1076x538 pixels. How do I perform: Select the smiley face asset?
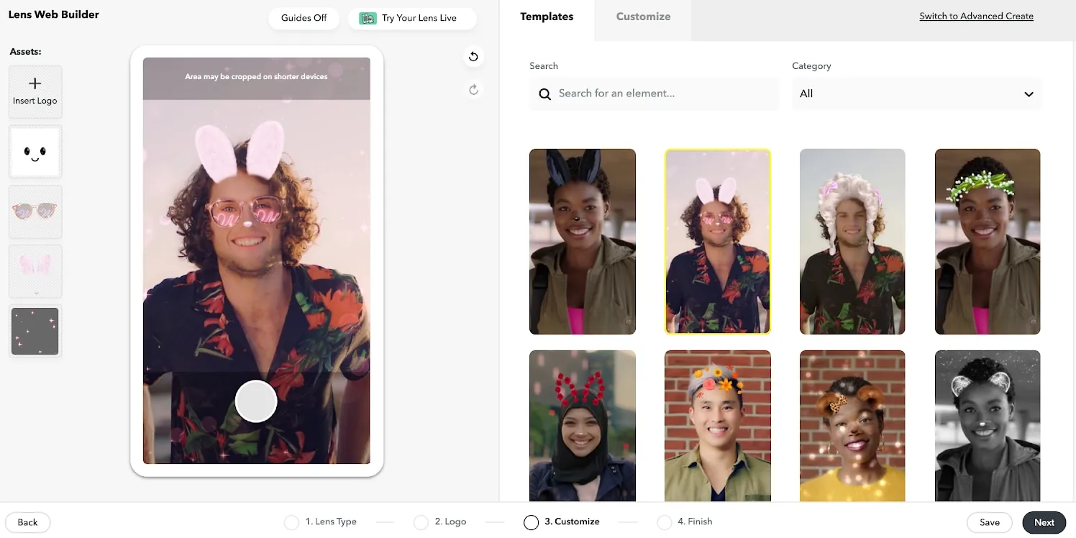coord(35,152)
